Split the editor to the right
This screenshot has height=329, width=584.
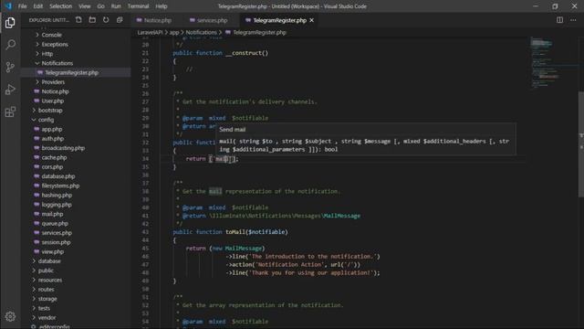pyautogui.click(x=559, y=20)
